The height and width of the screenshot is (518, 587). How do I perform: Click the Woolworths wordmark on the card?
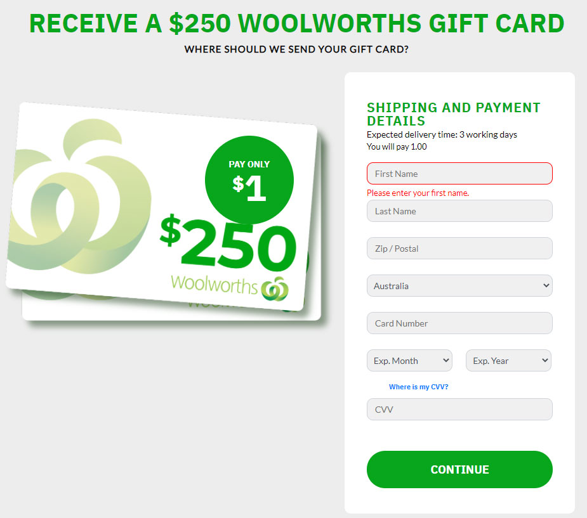(x=214, y=284)
